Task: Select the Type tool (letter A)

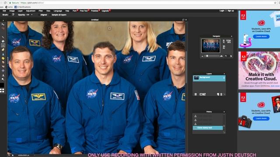Action: click(3, 75)
